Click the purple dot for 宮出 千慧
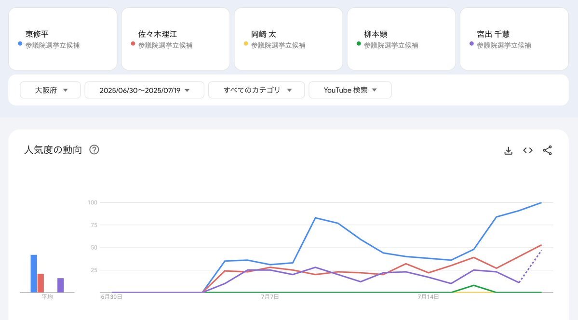 (x=471, y=43)
